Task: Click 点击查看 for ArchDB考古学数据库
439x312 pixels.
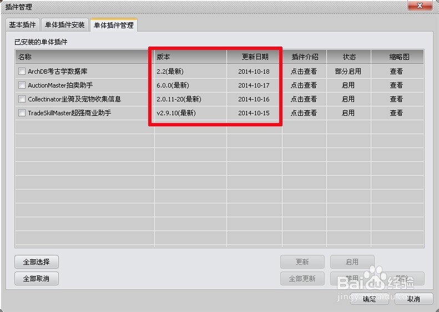Action: [304, 71]
